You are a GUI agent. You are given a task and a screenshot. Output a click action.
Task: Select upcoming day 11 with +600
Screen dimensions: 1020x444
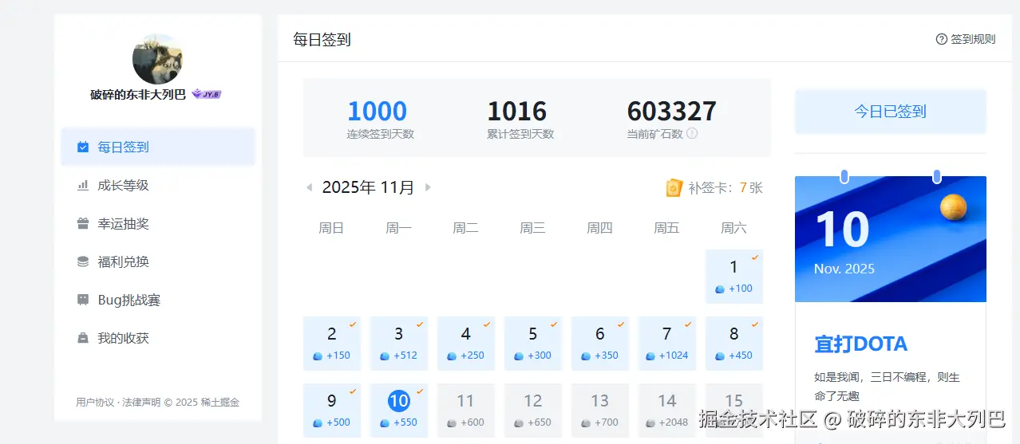click(x=466, y=411)
